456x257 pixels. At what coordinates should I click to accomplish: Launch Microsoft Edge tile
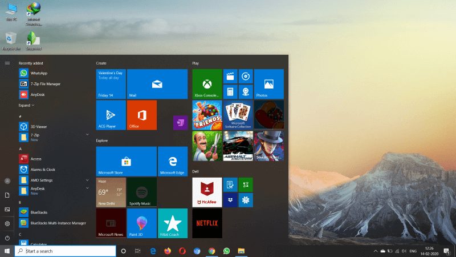point(173,162)
